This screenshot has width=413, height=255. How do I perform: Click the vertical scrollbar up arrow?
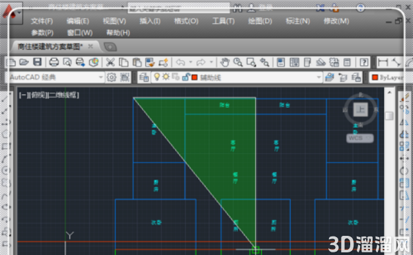tap(389, 92)
